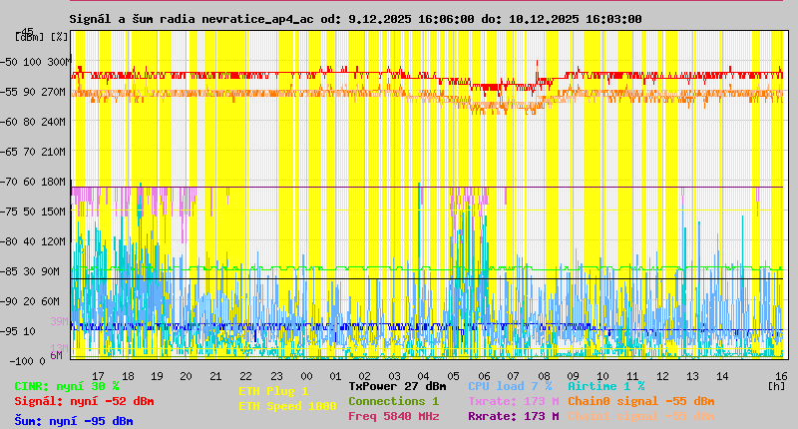Screen dimensions: 798x429
Task: Click the "Connections 1" legend label
Action: 393,401
